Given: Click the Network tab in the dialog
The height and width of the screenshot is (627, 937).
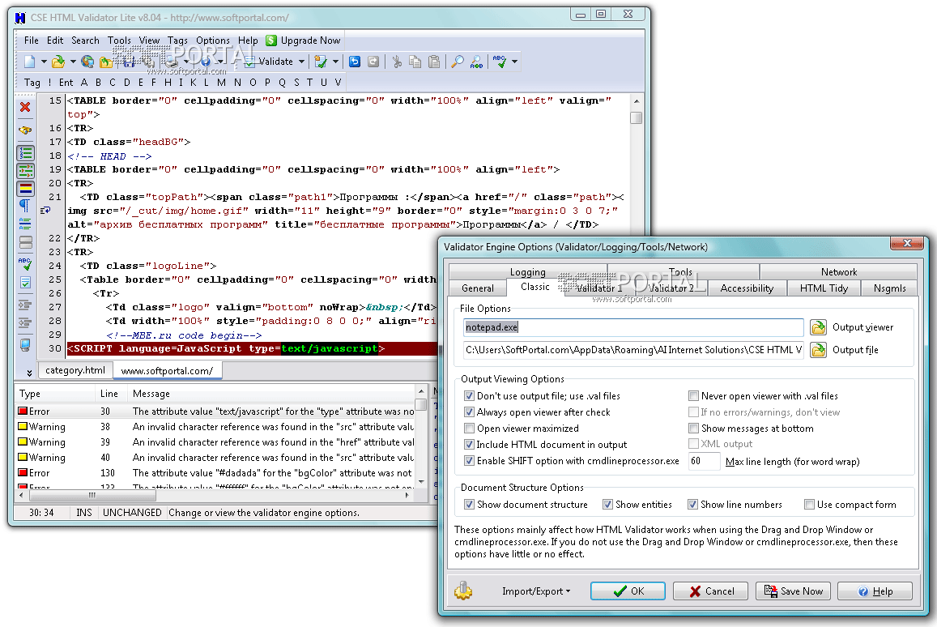Looking at the screenshot, I should [838, 272].
